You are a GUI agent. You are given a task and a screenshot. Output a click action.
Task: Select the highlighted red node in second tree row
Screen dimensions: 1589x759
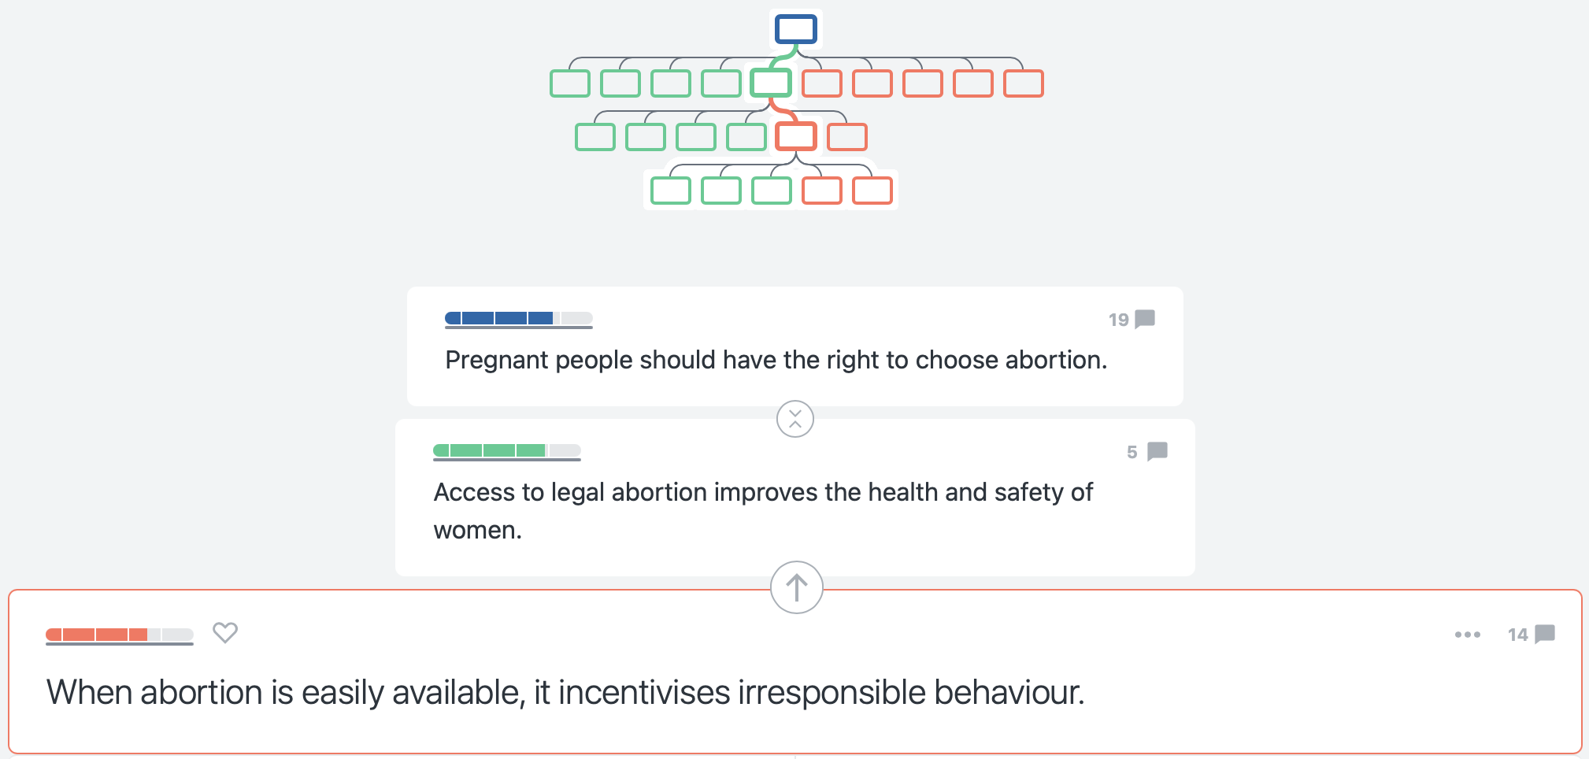796,137
